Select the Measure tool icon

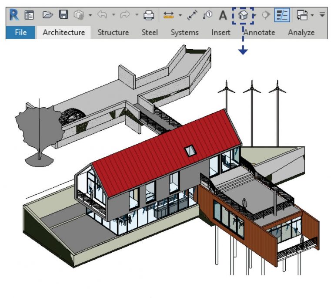tap(169, 16)
